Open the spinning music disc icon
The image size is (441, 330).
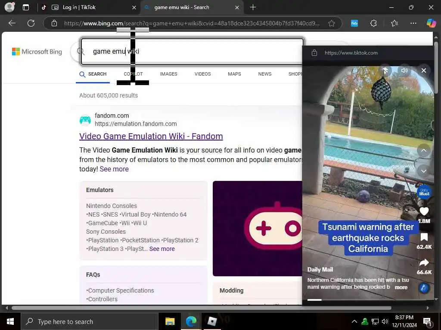[x=424, y=288]
